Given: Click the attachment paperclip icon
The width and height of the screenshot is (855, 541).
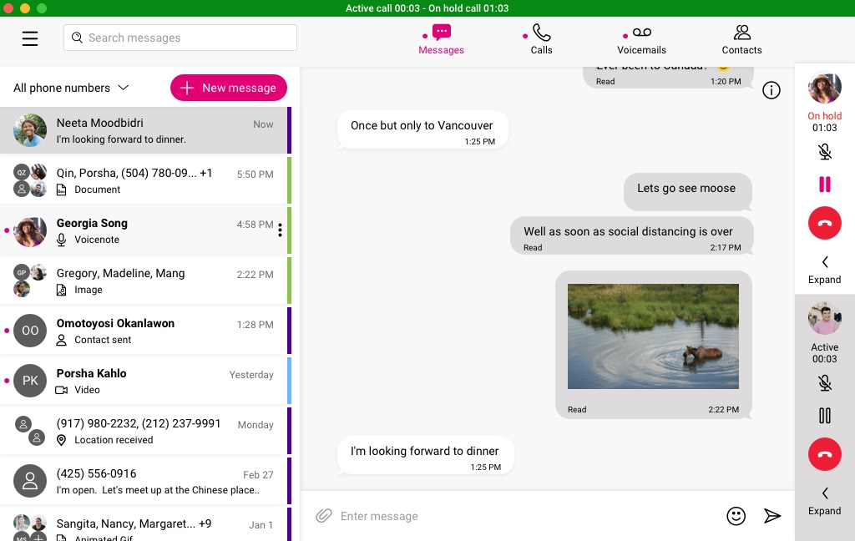Looking at the screenshot, I should tap(323, 516).
